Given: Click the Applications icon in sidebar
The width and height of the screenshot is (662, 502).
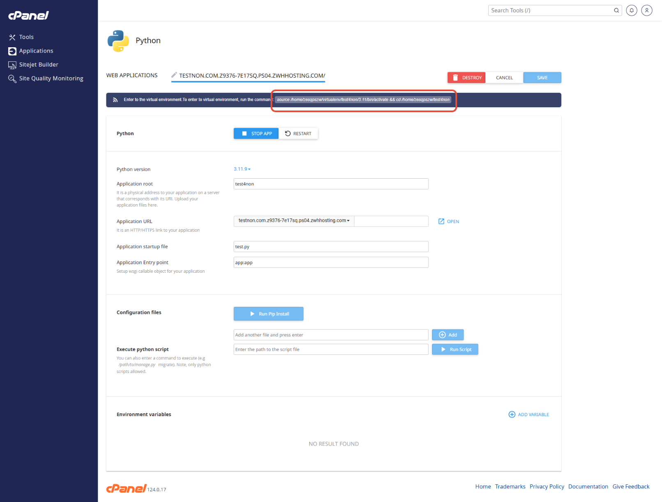Looking at the screenshot, I should 12,51.
